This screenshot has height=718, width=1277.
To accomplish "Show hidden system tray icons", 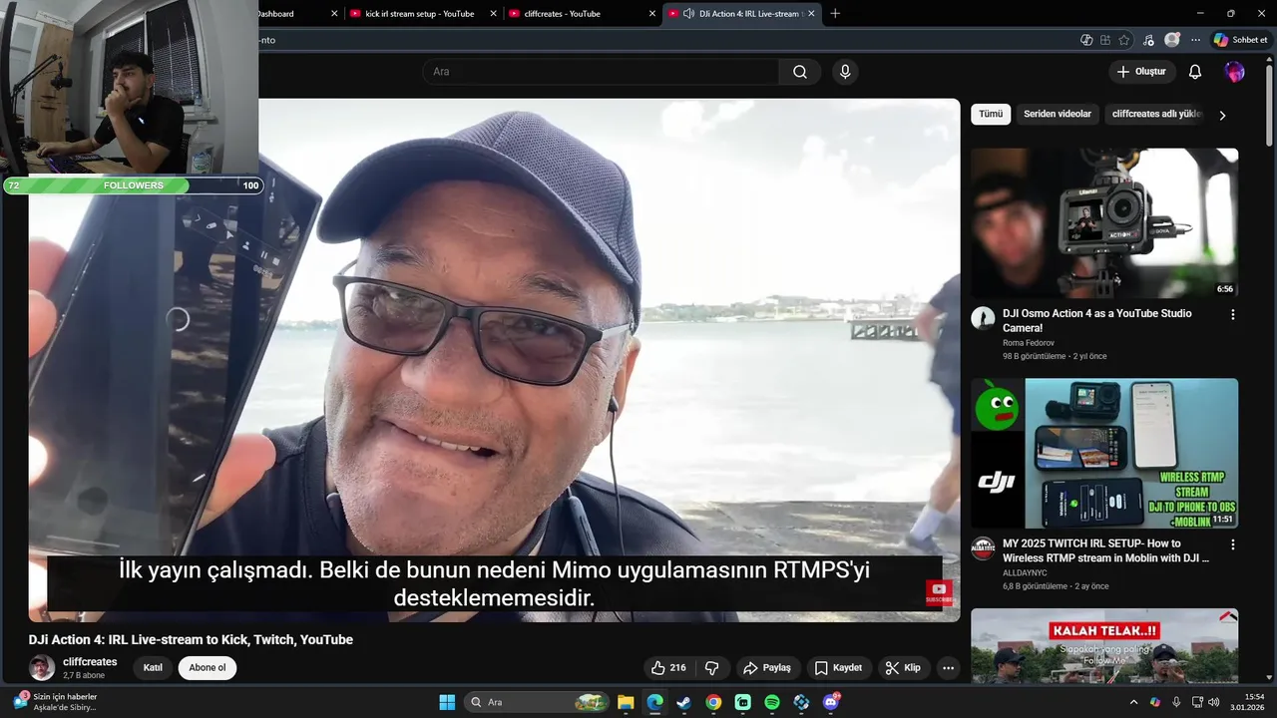I will pos(1133,702).
